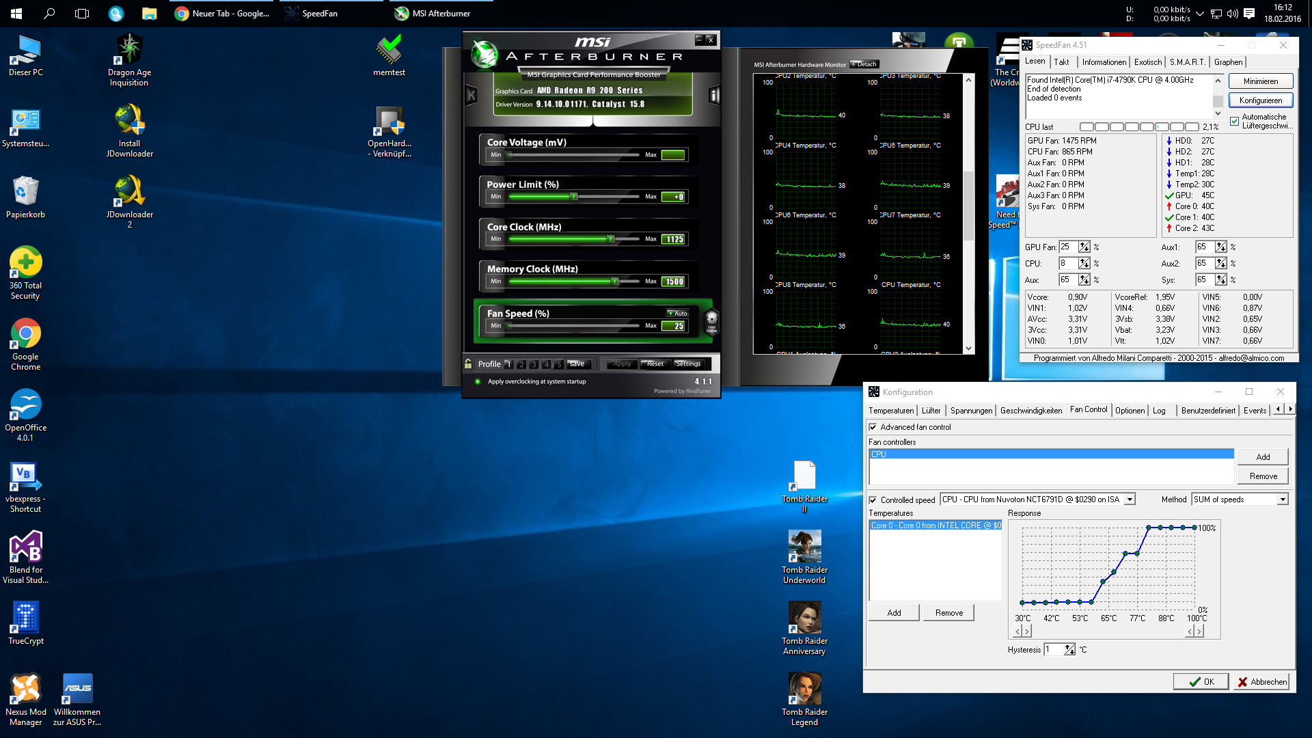Image resolution: width=1312 pixels, height=738 pixels.
Task: Open S.M.A.R.T. tab in SpeedFan
Action: coord(1187,62)
